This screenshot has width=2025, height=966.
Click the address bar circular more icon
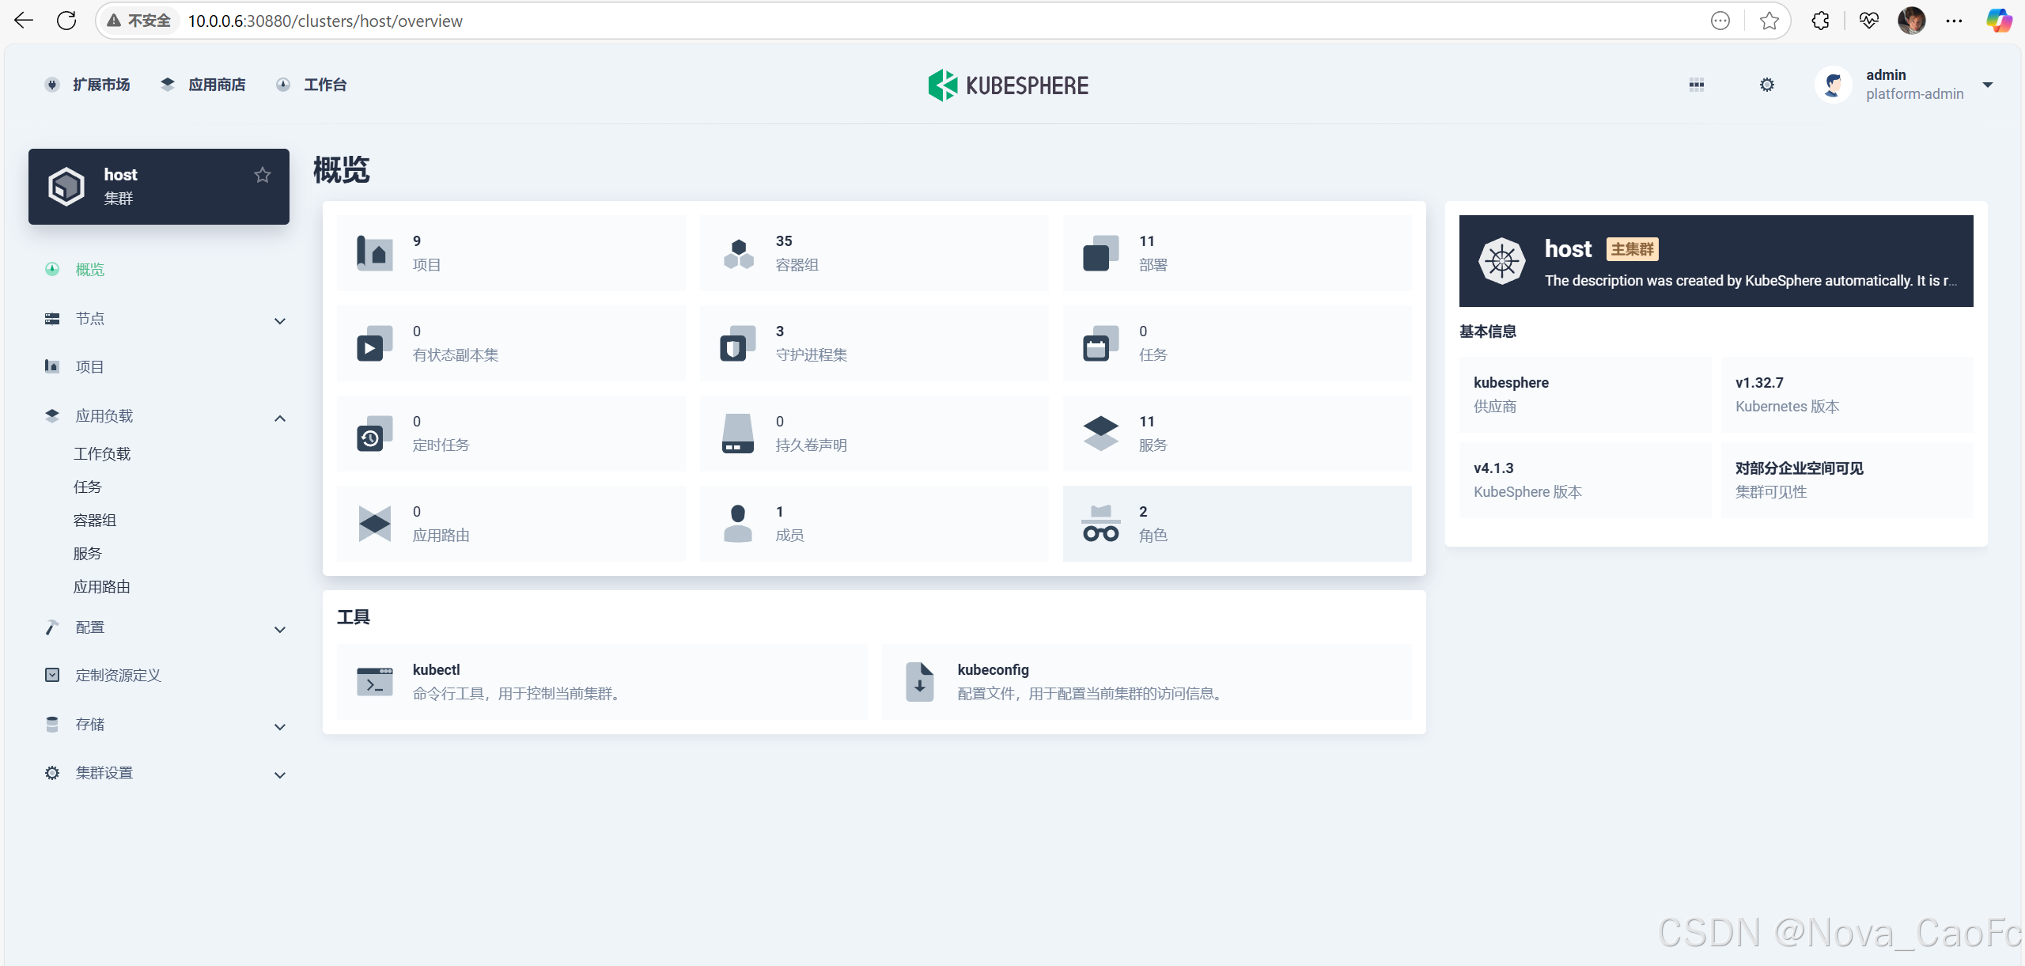(1720, 21)
